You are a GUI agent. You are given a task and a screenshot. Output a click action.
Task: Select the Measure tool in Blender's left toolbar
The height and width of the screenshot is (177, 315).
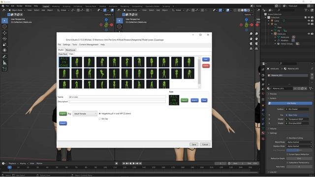[4, 63]
